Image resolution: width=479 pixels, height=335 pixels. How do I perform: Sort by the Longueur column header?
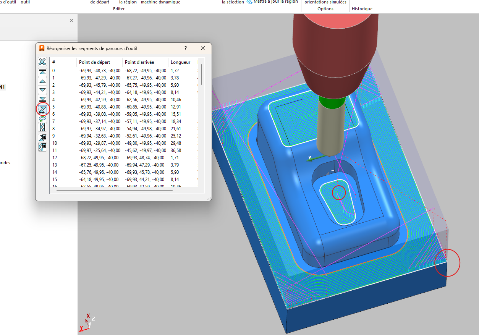coord(180,62)
